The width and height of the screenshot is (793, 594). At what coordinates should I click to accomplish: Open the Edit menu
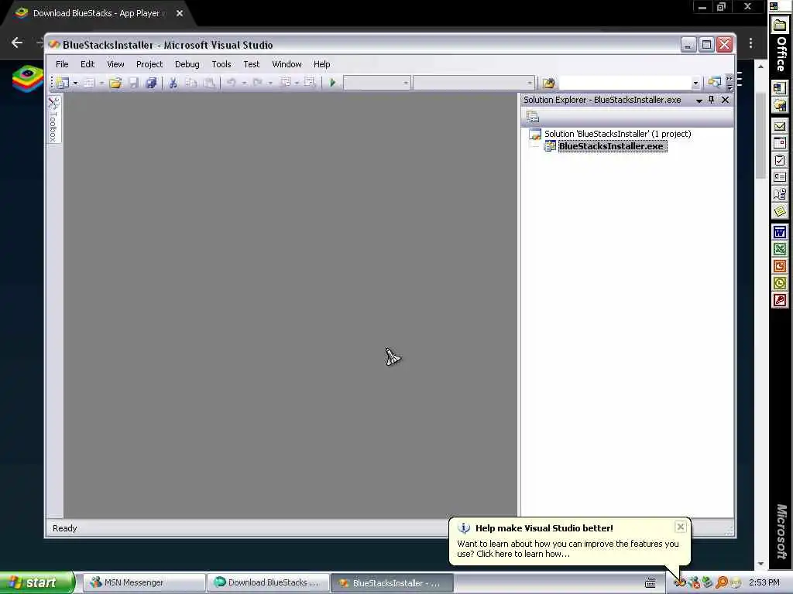pyautogui.click(x=88, y=64)
